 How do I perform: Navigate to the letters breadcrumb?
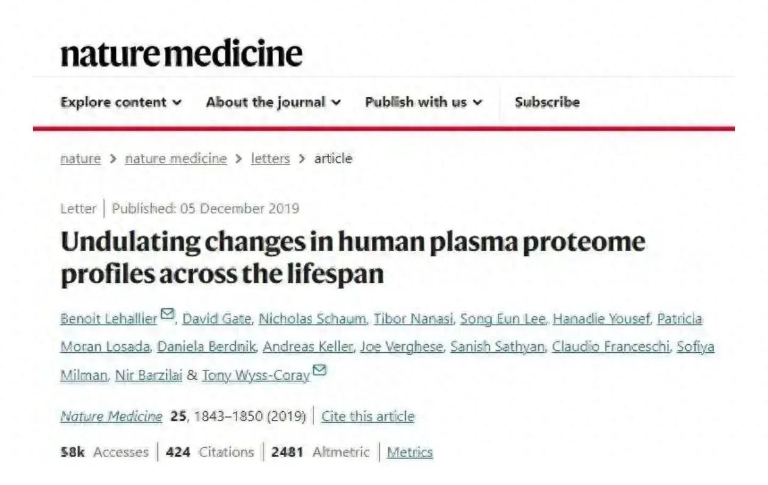pyautogui.click(x=270, y=159)
